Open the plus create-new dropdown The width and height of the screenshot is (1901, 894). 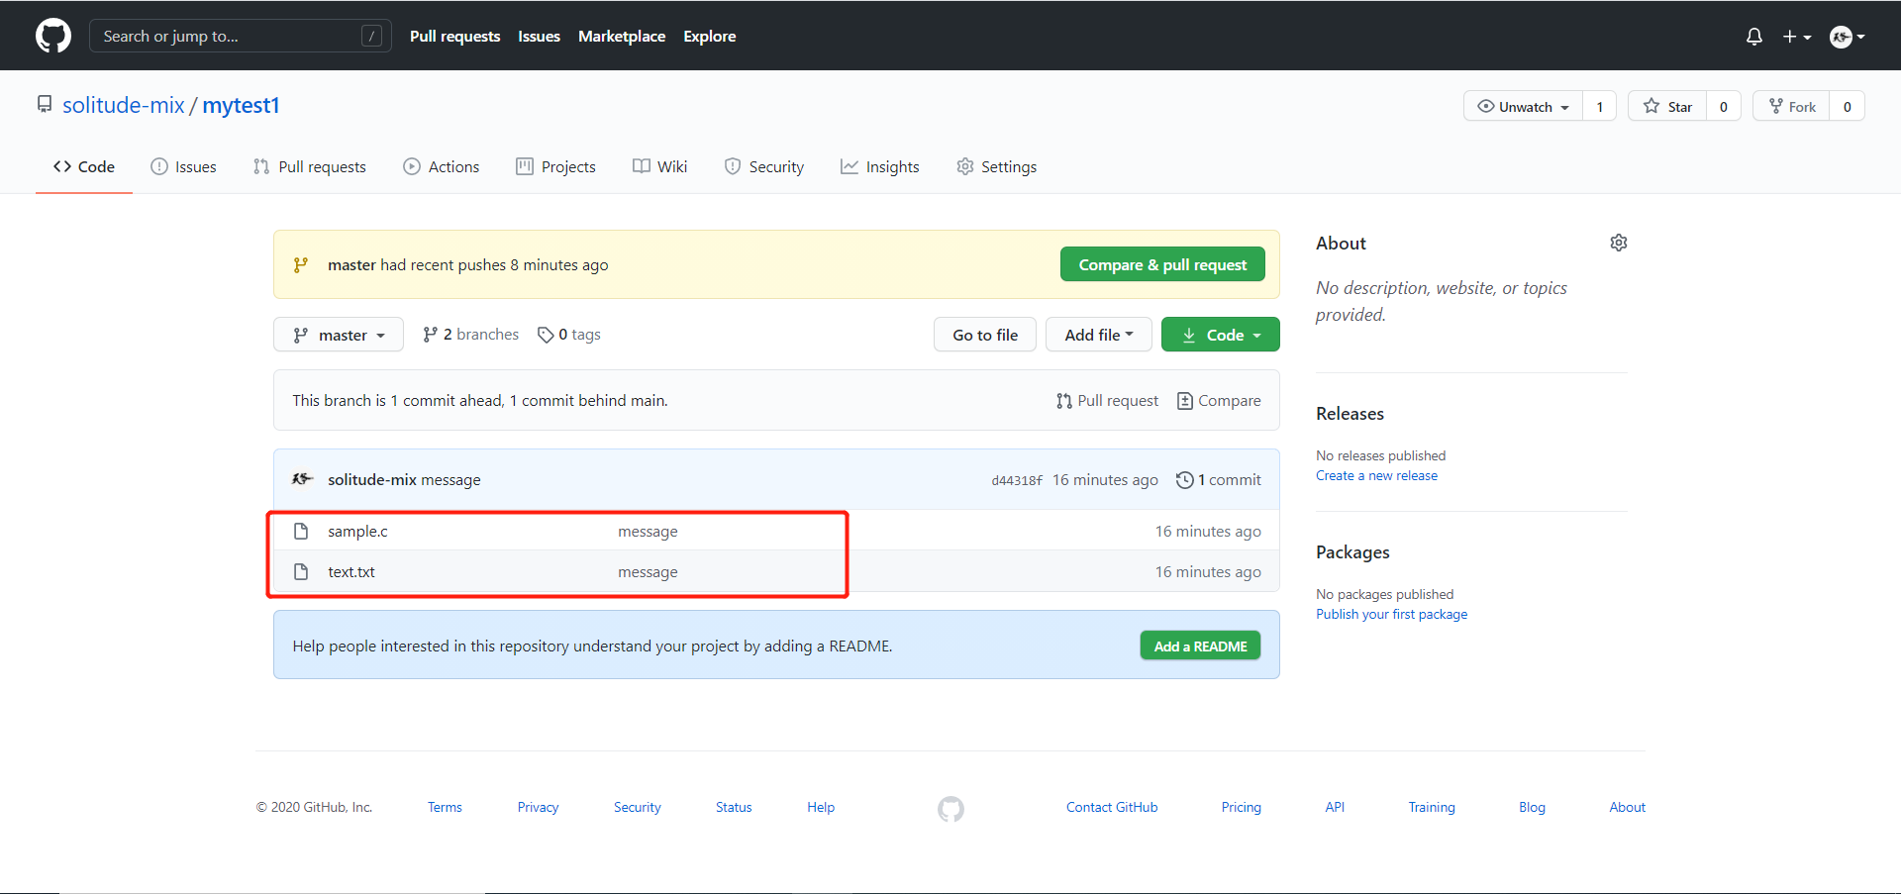[x=1797, y=37]
